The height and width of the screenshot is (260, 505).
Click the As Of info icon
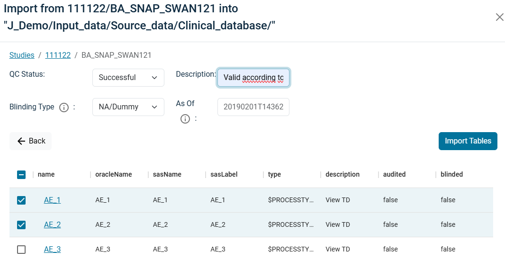point(185,119)
